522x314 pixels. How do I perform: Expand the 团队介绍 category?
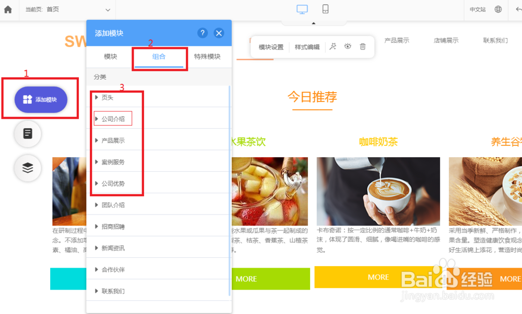158,205
